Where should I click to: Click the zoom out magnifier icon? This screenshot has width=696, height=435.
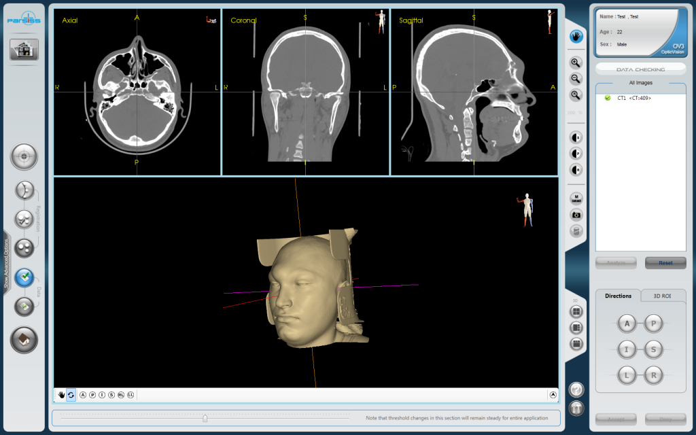click(576, 79)
